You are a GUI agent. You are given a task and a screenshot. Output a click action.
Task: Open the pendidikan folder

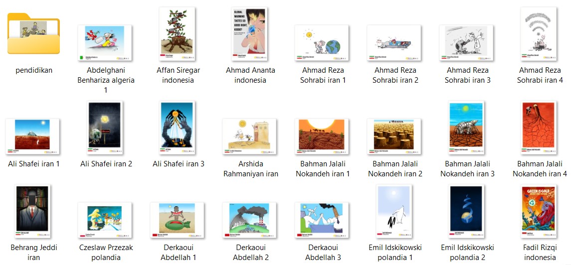tap(33, 33)
